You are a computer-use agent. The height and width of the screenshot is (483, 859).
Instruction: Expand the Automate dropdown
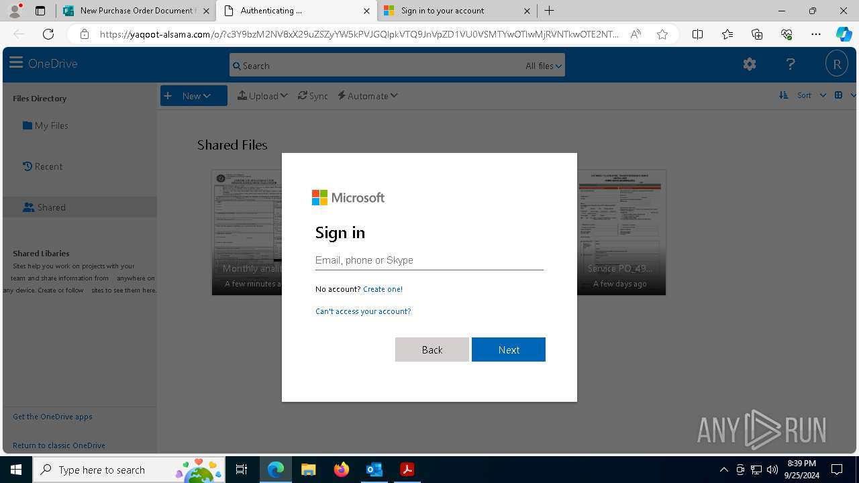(x=368, y=96)
